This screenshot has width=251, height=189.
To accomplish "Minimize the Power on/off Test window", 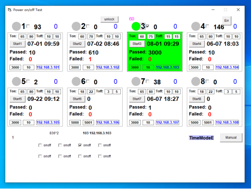I will click(x=213, y=10).
